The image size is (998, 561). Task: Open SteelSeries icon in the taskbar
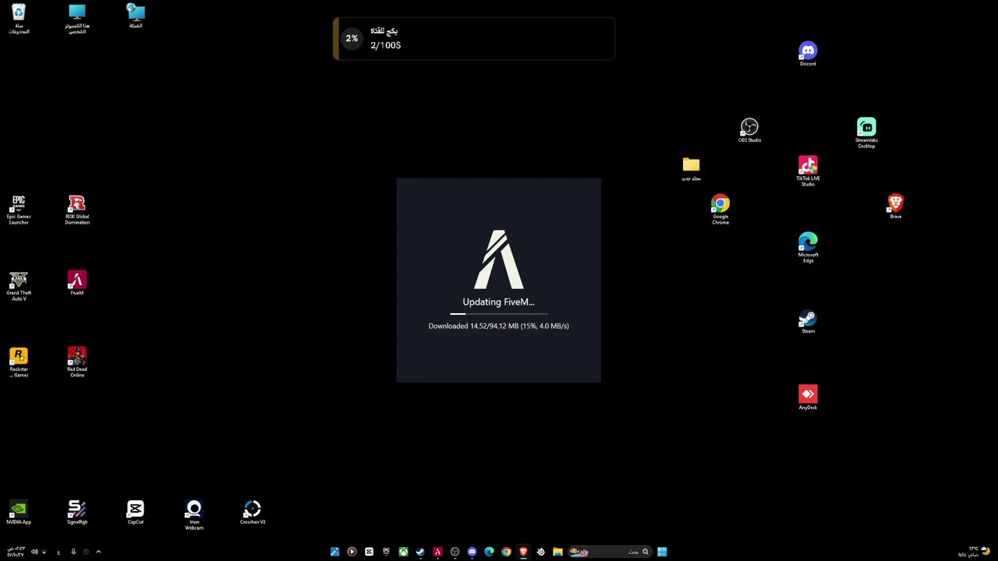(x=540, y=552)
